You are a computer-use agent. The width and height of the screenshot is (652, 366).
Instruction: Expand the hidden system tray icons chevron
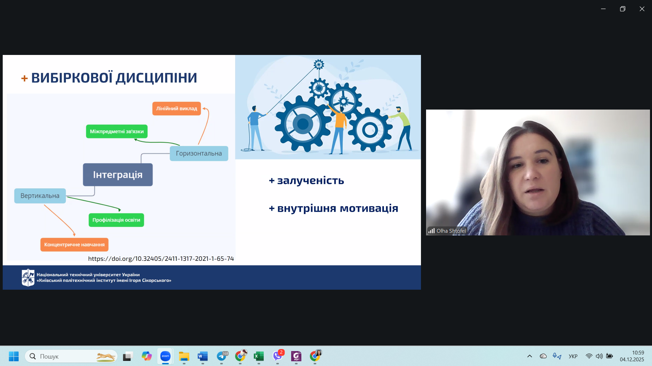coord(529,356)
